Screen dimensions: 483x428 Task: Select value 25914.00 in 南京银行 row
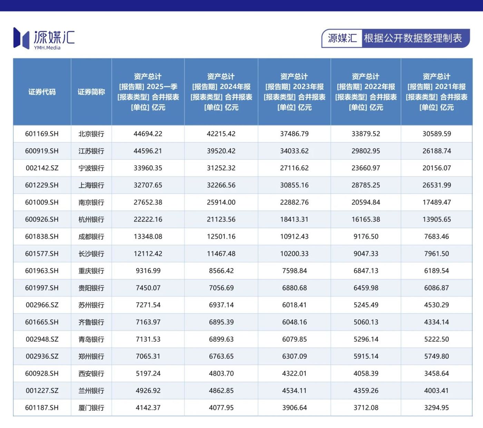(221, 202)
